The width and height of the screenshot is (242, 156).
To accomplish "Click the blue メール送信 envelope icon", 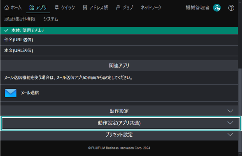I will [x=11, y=93].
